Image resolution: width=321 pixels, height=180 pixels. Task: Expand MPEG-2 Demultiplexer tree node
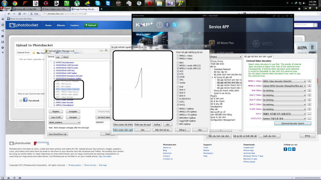pos(54,105)
